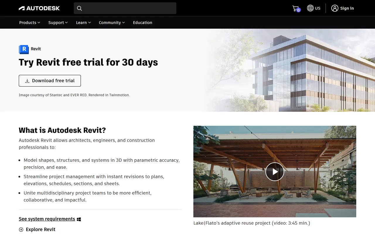
Task: Click the search magnifier icon
Action: click(x=79, y=8)
